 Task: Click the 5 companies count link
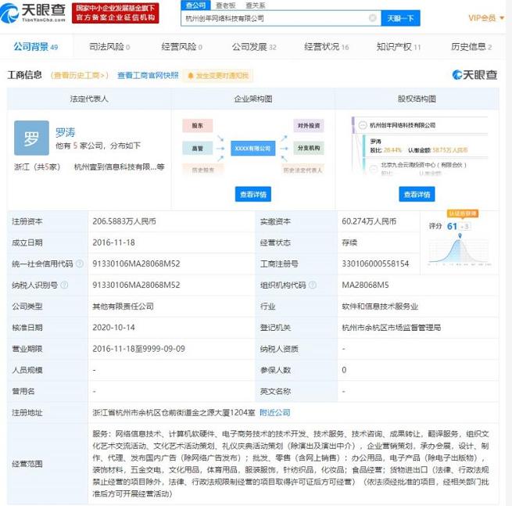point(75,145)
